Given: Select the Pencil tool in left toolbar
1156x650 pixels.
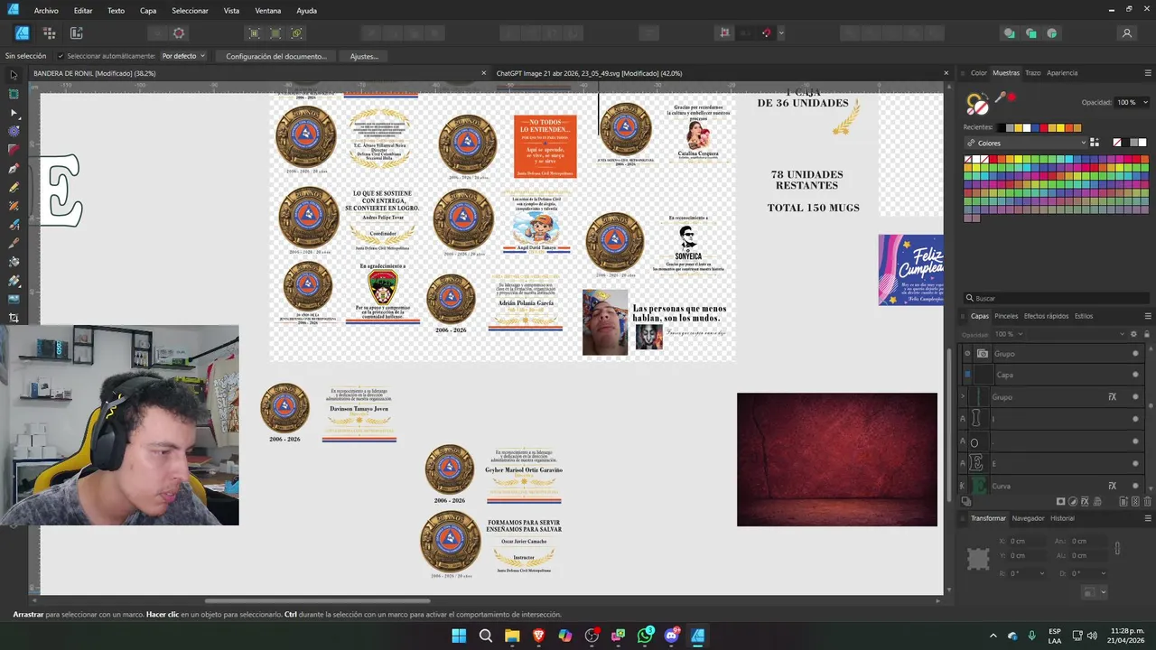Looking at the screenshot, I should [x=14, y=187].
